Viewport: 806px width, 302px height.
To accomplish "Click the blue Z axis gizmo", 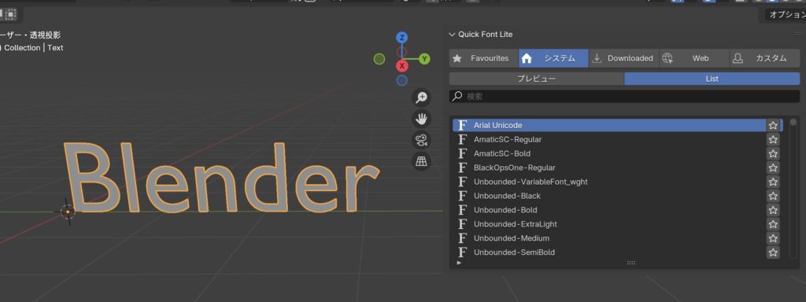I will click(402, 38).
